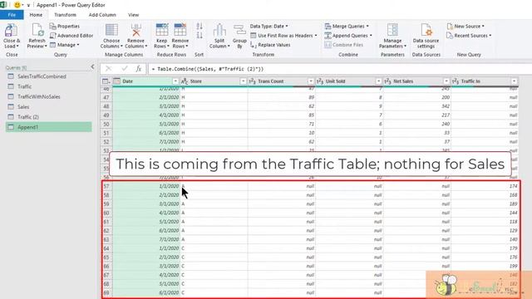Open the Trans Count column filter dropdown
The image size is (532, 299).
(x=310, y=81)
